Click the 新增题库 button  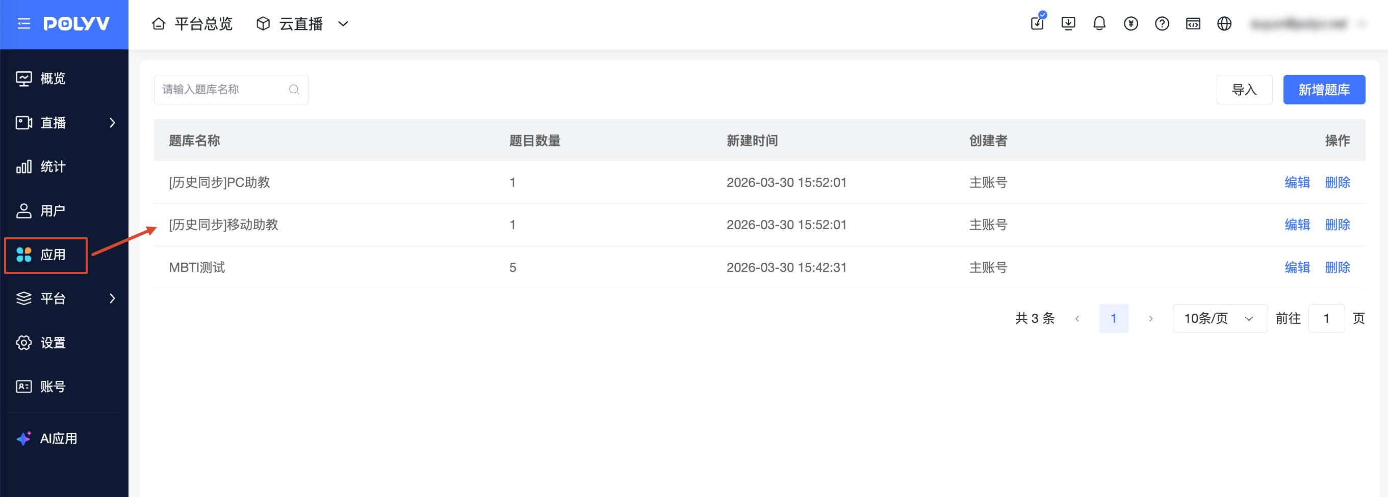tap(1324, 89)
